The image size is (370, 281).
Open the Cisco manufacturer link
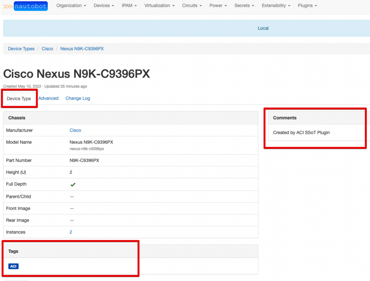click(75, 130)
